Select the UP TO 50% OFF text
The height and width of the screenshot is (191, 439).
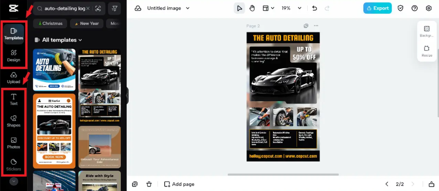click(304, 53)
